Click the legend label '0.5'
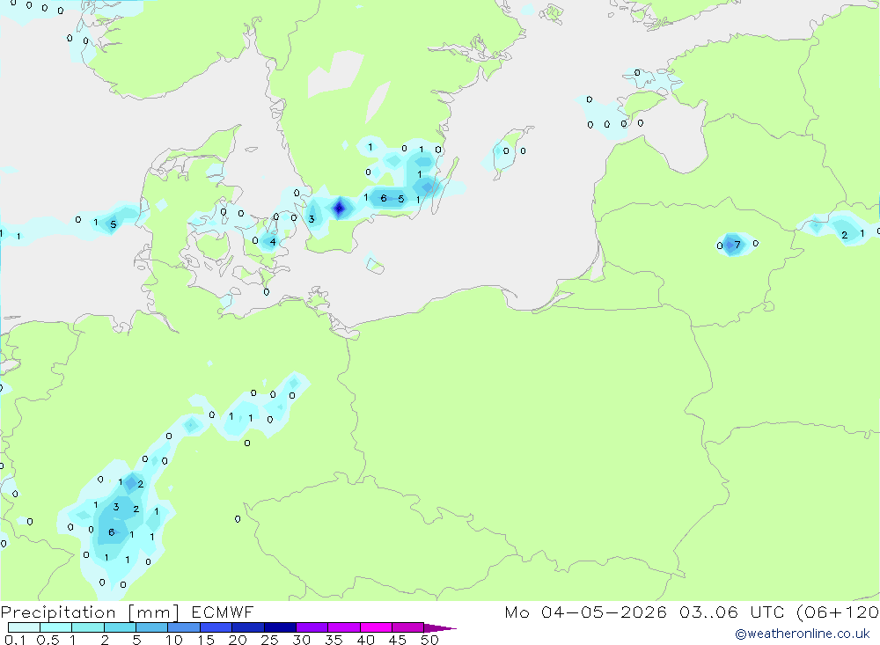The image size is (880, 645). click(x=48, y=640)
